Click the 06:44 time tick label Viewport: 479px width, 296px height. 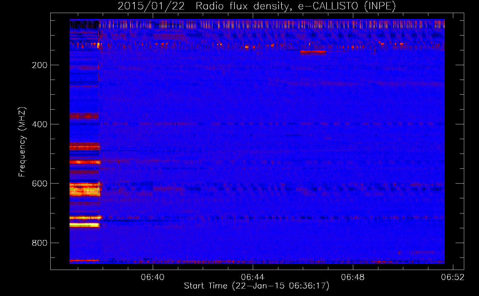pos(253,277)
